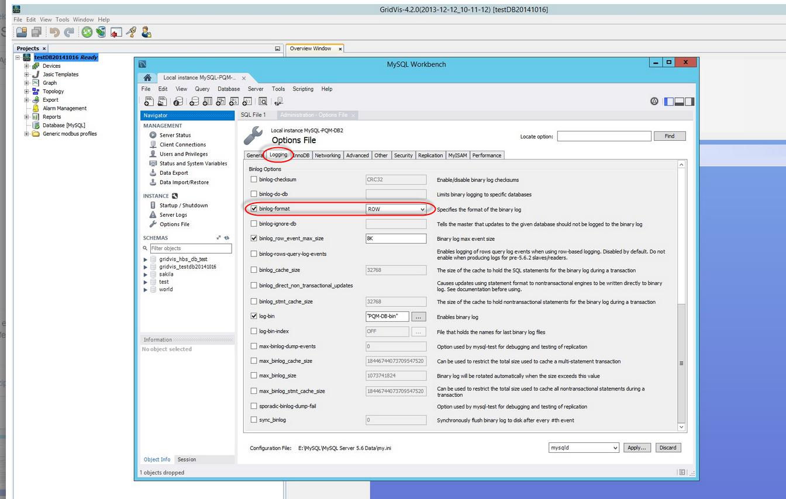Viewport: 786px width, 499px height.
Task: Click the create new view icon
Action: [220, 102]
